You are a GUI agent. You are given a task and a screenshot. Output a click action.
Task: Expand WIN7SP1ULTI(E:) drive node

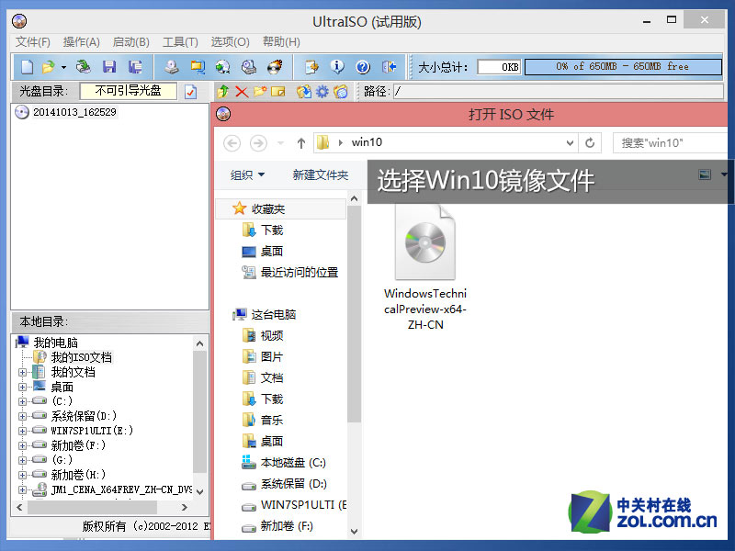pos(22,431)
